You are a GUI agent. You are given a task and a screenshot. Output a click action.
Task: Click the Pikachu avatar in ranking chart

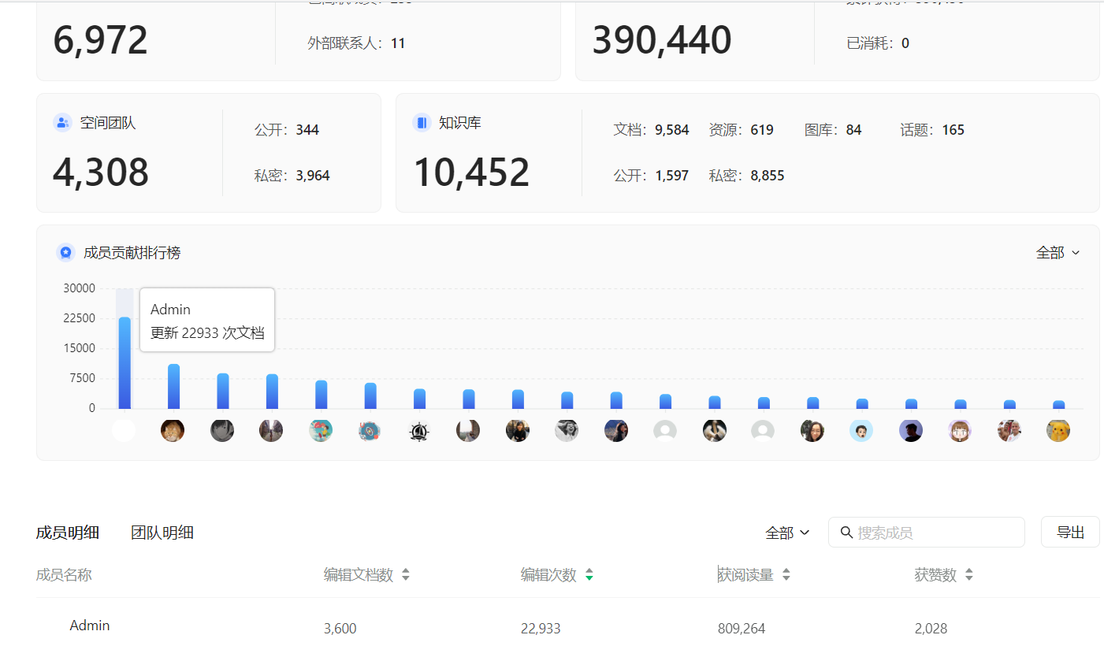click(x=1058, y=430)
